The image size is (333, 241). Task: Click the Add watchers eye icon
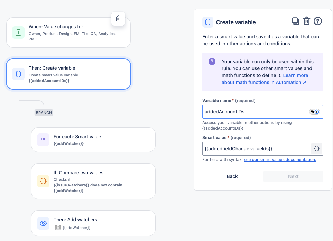(43, 223)
